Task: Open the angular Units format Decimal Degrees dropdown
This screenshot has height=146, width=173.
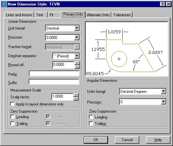Action: pos(143,91)
